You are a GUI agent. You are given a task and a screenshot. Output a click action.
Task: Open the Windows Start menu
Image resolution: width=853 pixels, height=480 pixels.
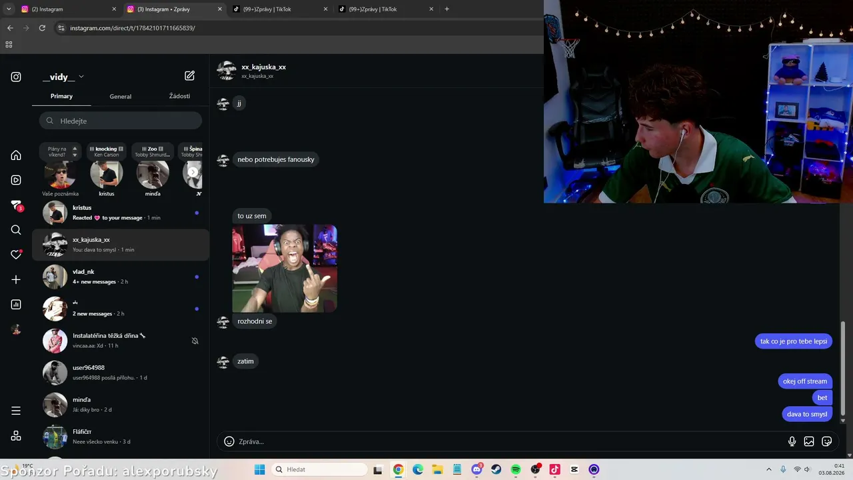(x=260, y=469)
